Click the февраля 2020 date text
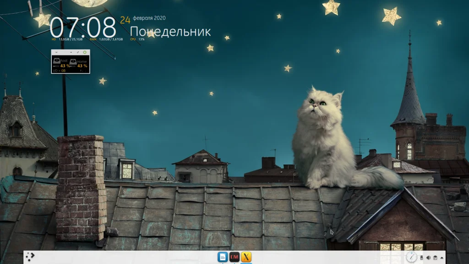Image resolution: width=469 pixels, height=264 pixels. (149, 18)
